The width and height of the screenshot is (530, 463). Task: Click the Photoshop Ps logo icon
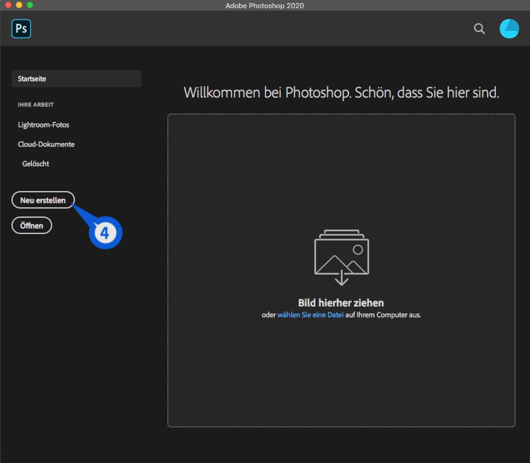pos(21,29)
